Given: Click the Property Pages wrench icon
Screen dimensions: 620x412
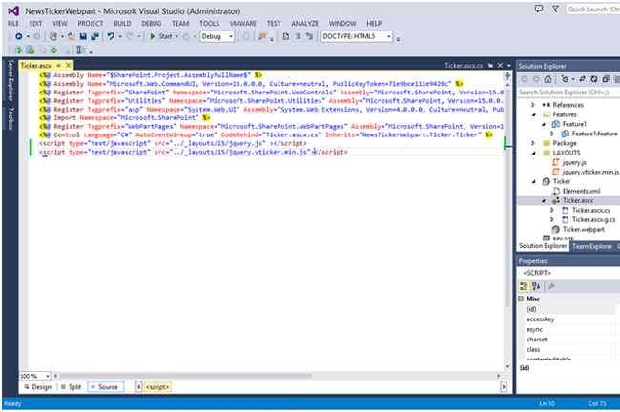Looking at the screenshot, I should tap(552, 286).
